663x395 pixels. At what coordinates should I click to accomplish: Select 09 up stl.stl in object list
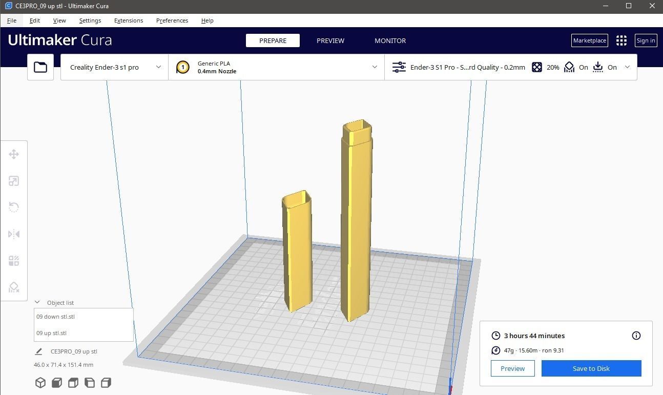[x=84, y=333]
